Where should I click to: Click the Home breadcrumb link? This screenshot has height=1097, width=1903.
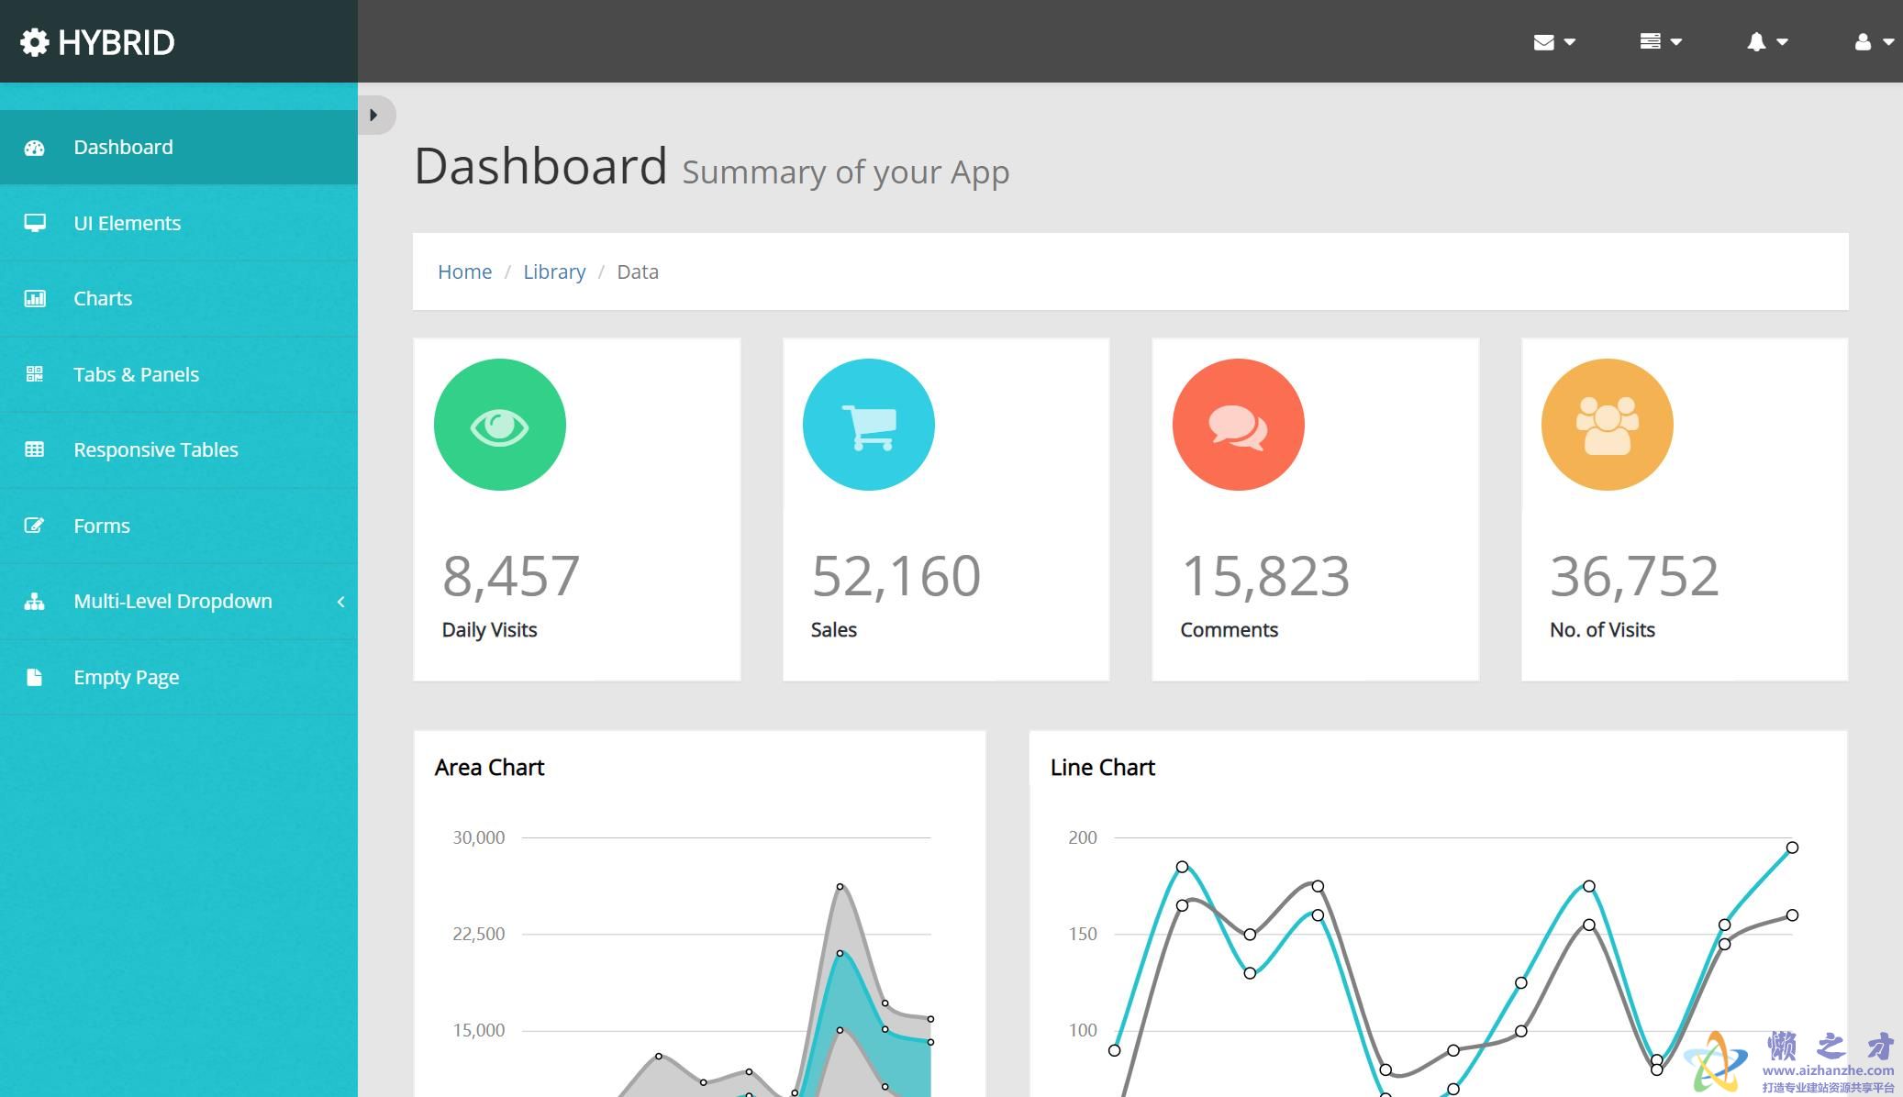pyautogui.click(x=464, y=271)
